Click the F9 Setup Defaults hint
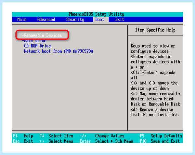The width and height of the screenshot is (195, 155). (x=161, y=136)
